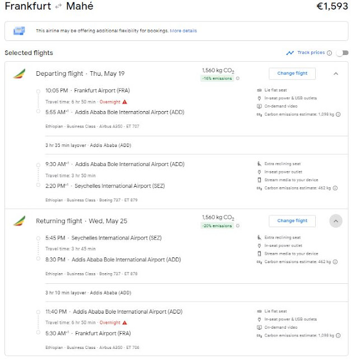Click the Track prices trend graph icon
Screen dimensions: 351x359
289,53
